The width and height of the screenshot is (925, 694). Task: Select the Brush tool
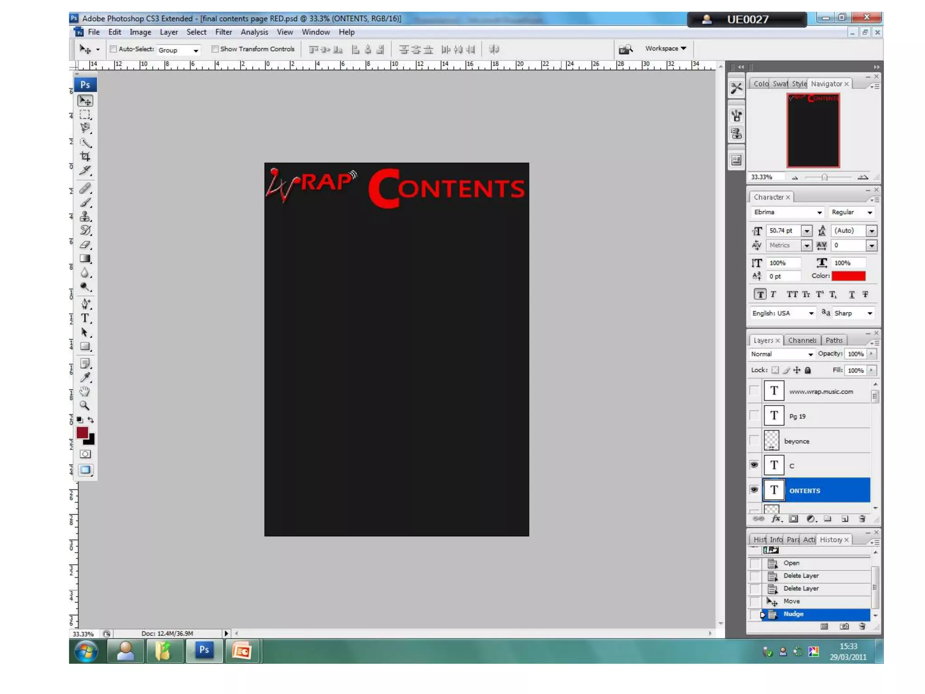(x=85, y=202)
